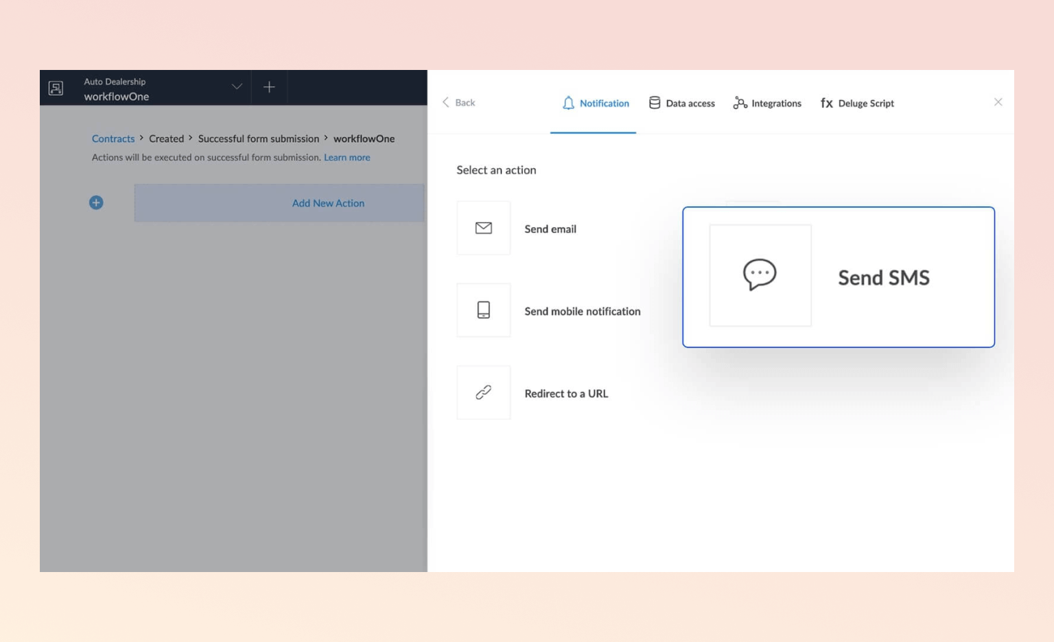Image resolution: width=1054 pixels, height=642 pixels.
Task: Select the Deluge Script tab
Action: tap(857, 103)
